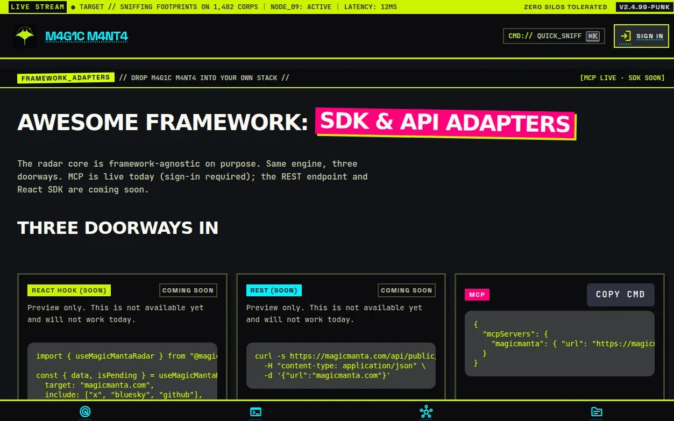Open the terminal icon in bottom nav

pyautogui.click(x=256, y=412)
